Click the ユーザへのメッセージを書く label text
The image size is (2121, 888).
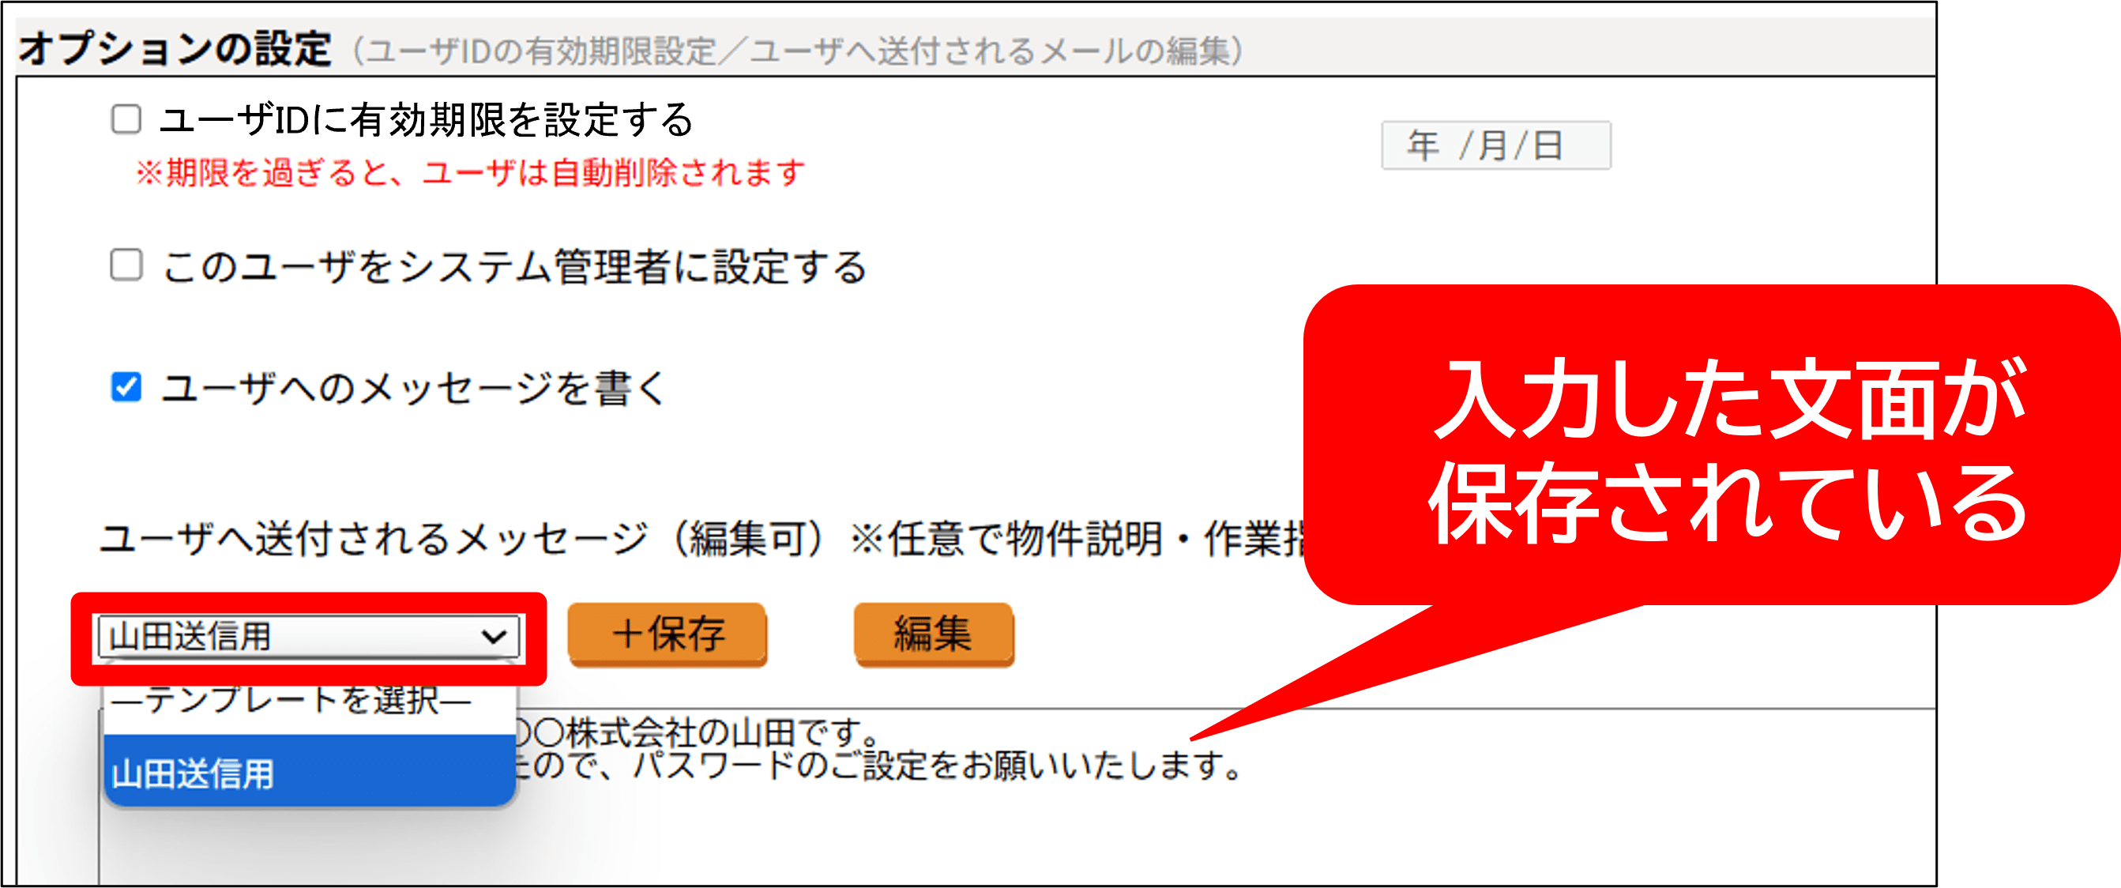click(x=413, y=387)
